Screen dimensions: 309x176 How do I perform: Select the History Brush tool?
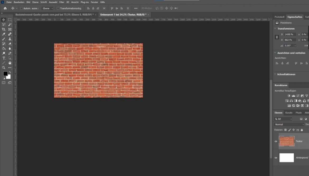coord(3,44)
